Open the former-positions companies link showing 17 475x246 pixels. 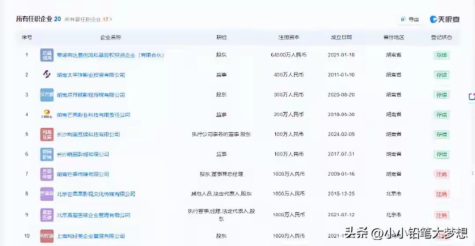click(x=88, y=19)
